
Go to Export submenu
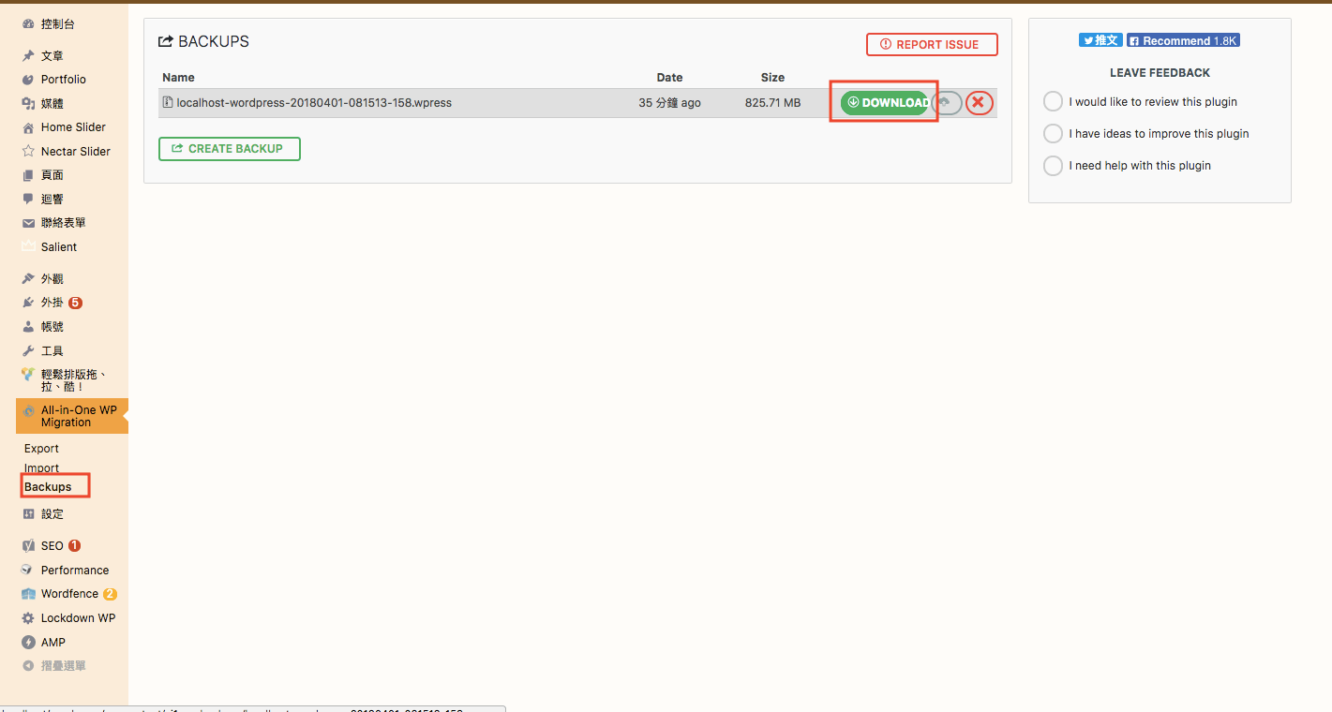[x=41, y=449]
